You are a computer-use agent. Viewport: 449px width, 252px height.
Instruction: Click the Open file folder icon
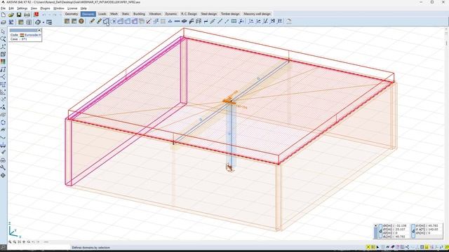[x=11, y=14]
